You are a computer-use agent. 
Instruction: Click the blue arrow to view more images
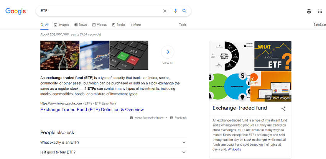[x=168, y=52]
